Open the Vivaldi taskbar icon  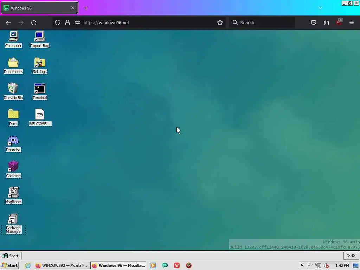click(x=177, y=265)
